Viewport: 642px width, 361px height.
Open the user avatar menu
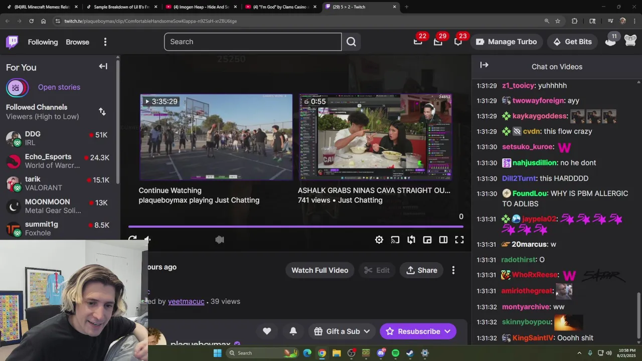630,42
